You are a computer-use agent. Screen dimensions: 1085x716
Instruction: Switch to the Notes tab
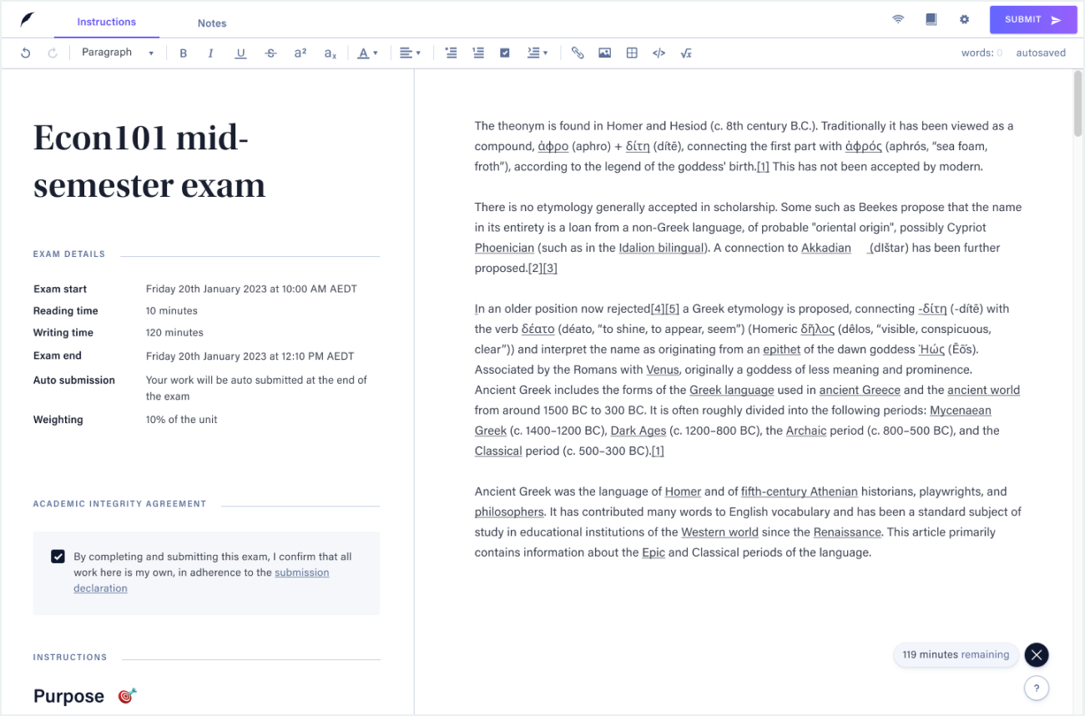coord(212,23)
